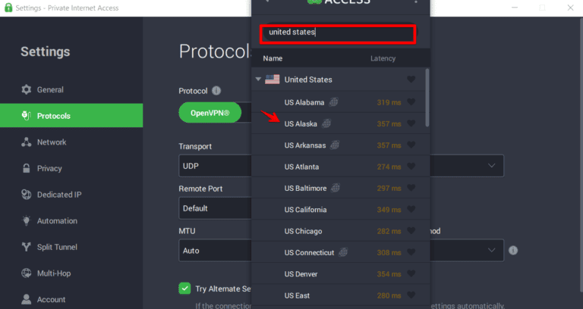Select the OpenVPN protocol button
583x309 pixels.
pyautogui.click(x=210, y=114)
